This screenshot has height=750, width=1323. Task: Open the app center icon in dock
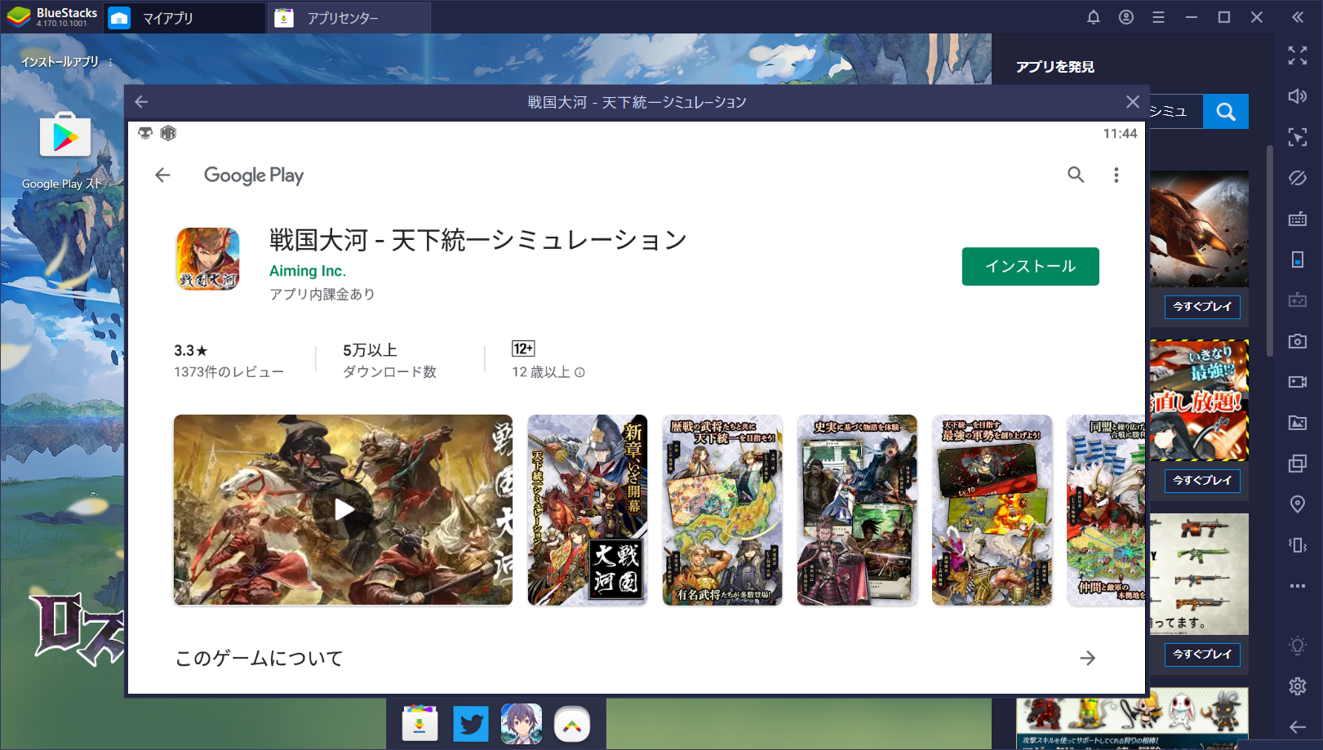pyautogui.click(x=420, y=725)
